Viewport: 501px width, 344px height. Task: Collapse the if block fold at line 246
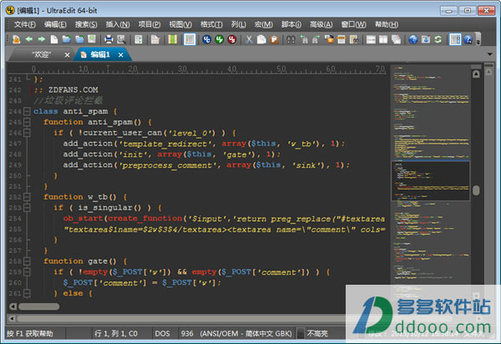pos(28,133)
